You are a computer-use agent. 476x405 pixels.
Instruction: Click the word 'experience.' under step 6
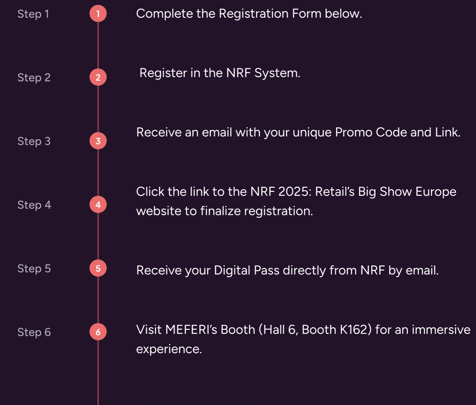pos(169,349)
